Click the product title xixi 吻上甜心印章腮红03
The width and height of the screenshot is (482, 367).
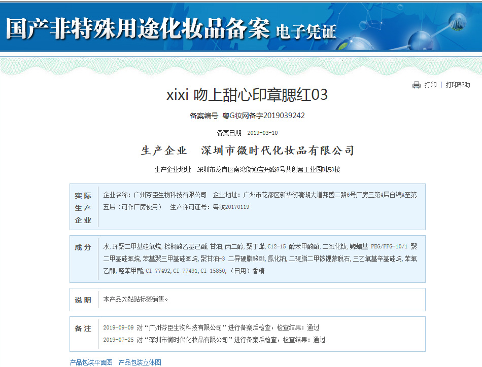[x=247, y=95]
